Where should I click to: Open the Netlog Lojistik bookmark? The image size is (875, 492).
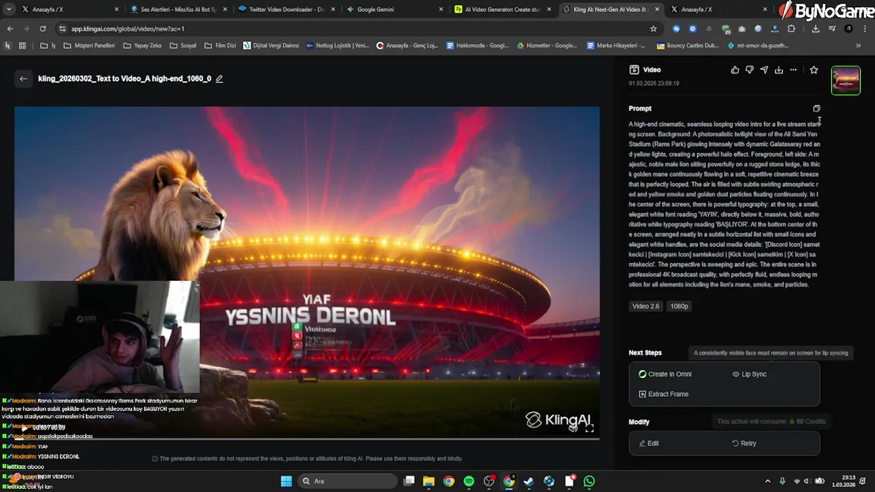pyautogui.click(x=338, y=46)
